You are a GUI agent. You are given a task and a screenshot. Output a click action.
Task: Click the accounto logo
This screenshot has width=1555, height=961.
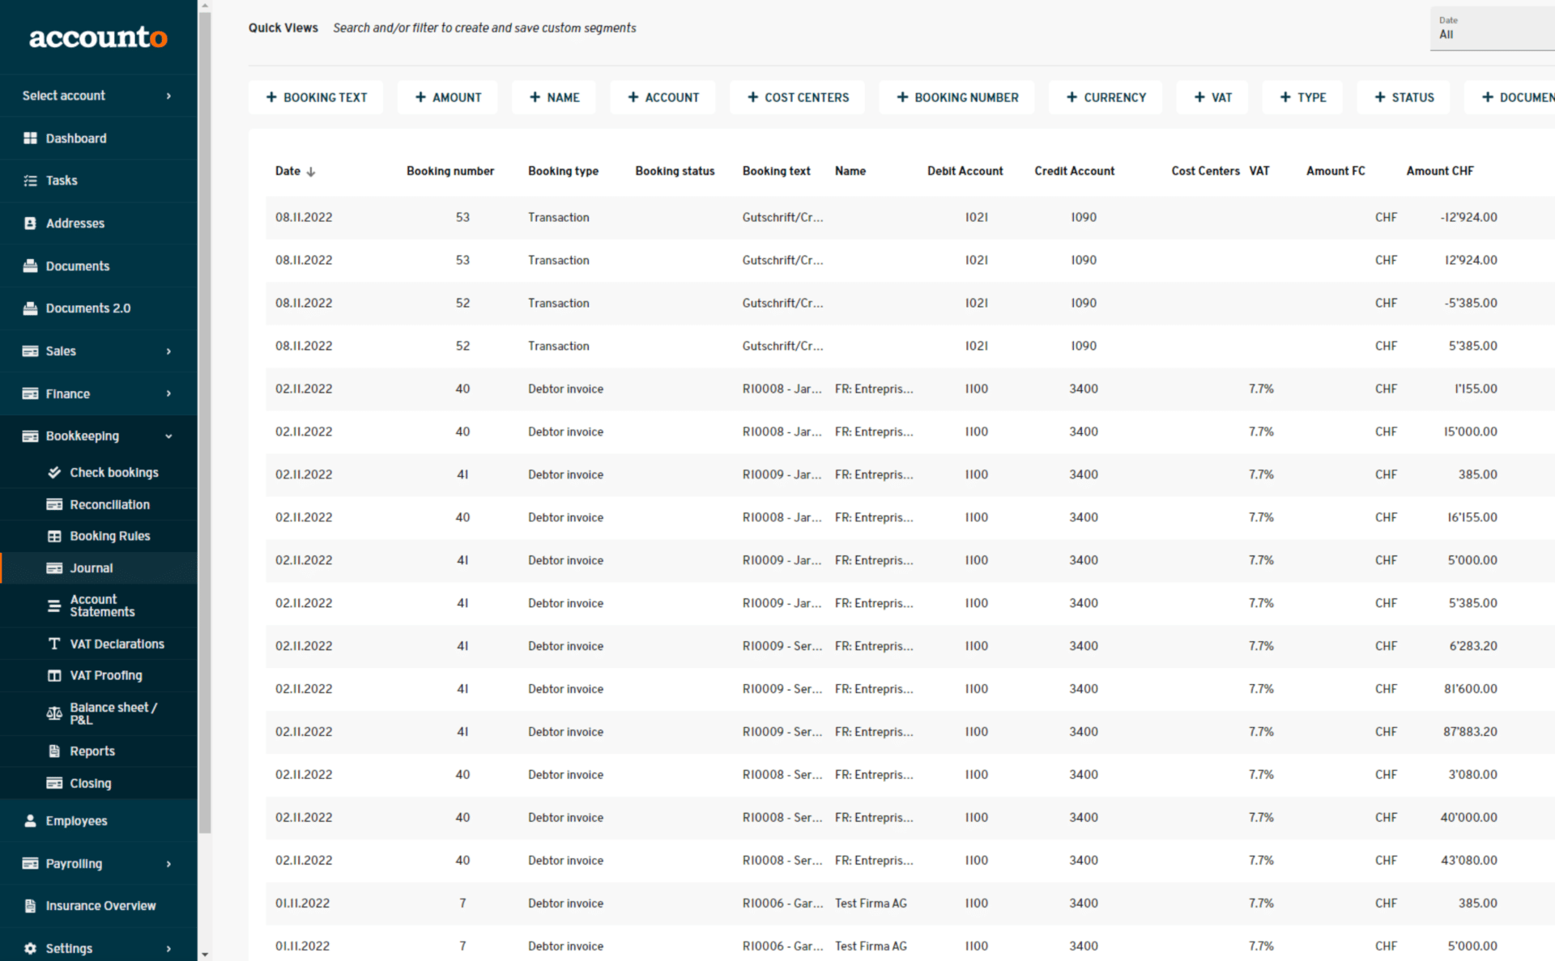(x=98, y=37)
